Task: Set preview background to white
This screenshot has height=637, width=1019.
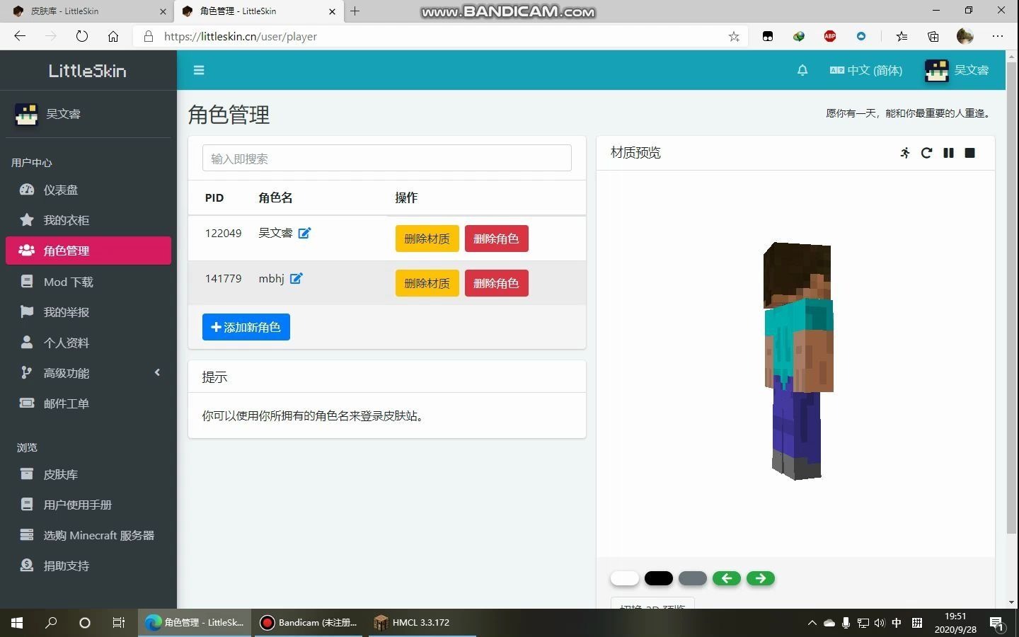Action: point(625,578)
